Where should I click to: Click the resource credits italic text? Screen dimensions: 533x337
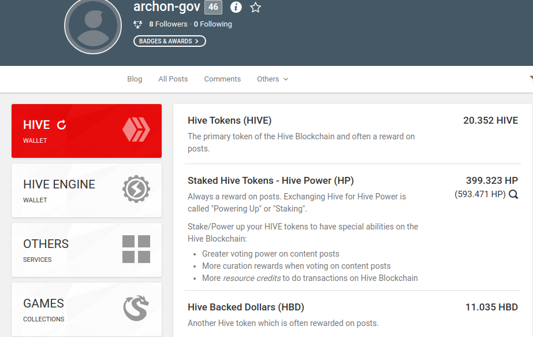point(252,278)
